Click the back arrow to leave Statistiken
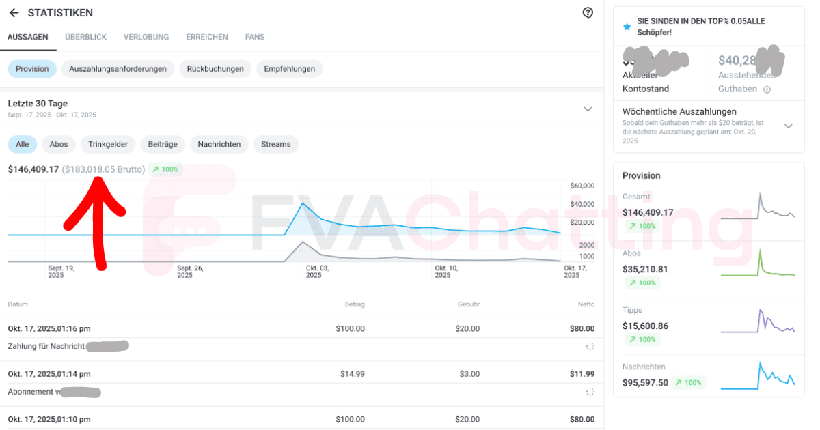The image size is (820, 430). point(14,12)
